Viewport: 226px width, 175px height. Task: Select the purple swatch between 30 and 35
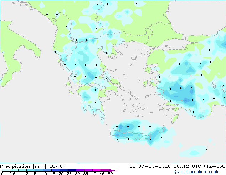pyautogui.click(x=80, y=170)
